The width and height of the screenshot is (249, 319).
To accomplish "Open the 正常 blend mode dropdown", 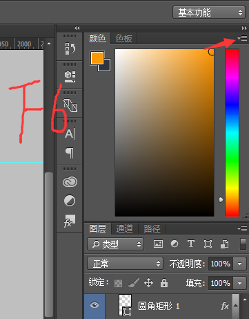I will pyautogui.click(x=126, y=264).
